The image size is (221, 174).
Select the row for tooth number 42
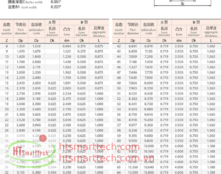(167, 46)
